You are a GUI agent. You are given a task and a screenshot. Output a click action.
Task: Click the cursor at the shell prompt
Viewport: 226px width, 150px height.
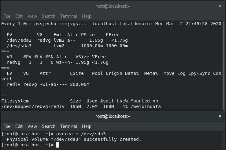(57, 145)
